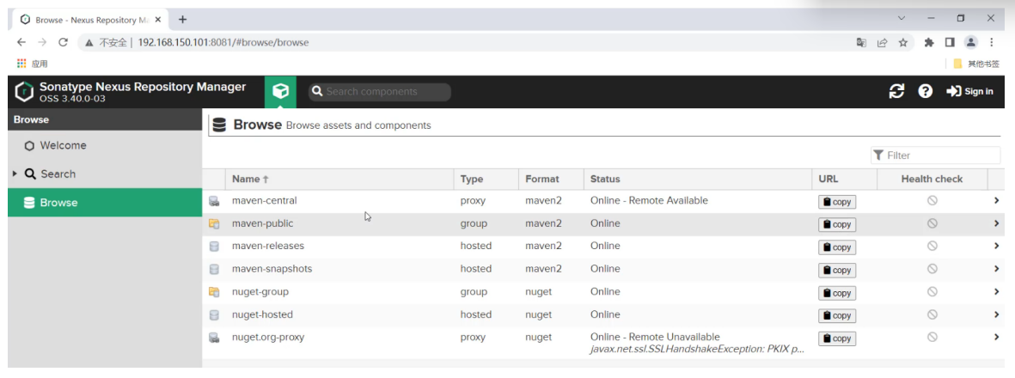Open the maven-releases repository name
Viewport: 1015px width, 378px height.
tap(268, 246)
